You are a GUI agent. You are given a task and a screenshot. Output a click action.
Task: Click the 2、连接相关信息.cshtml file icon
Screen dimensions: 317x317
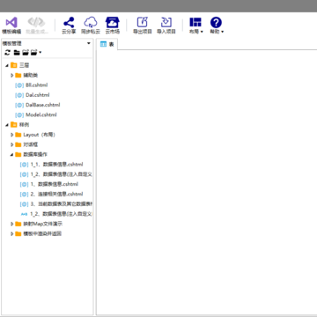pyautogui.click(x=24, y=195)
